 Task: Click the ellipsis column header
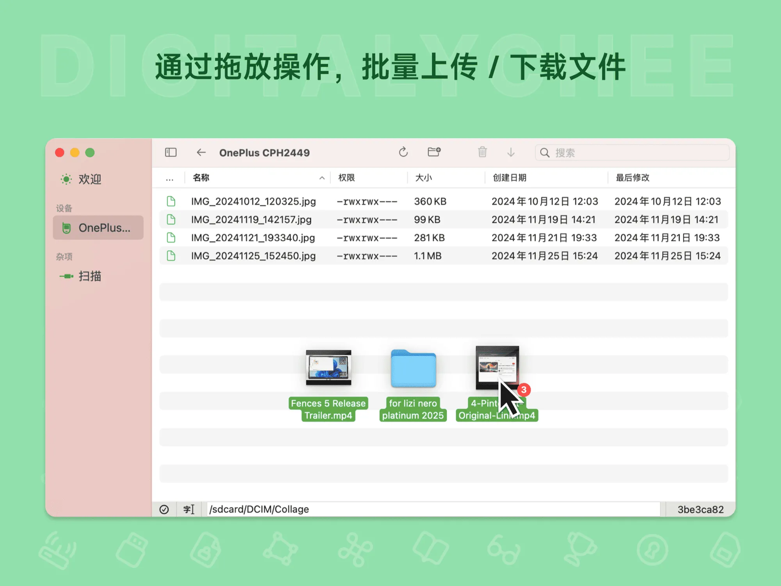click(169, 178)
